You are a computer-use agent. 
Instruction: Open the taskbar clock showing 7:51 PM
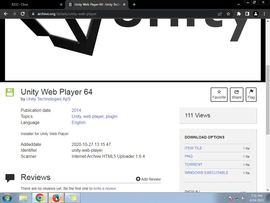click(257, 198)
